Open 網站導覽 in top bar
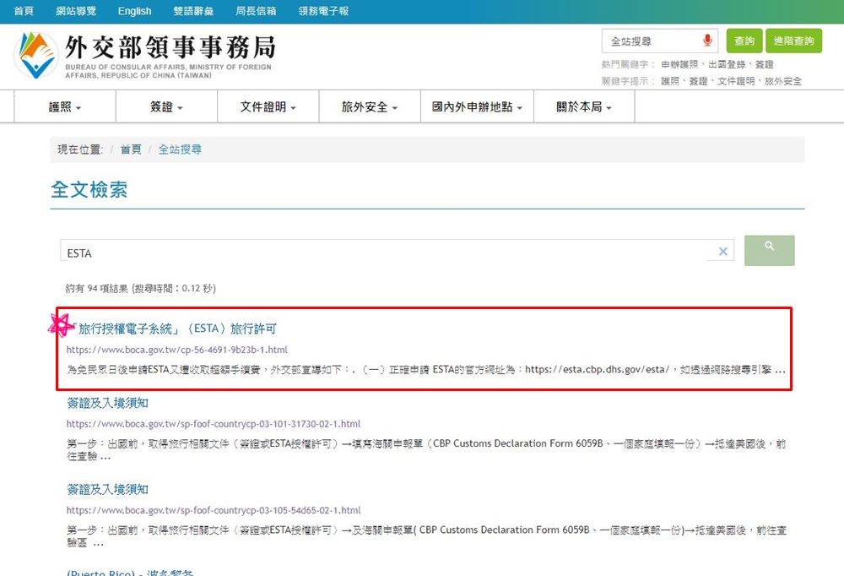844x576 pixels. click(x=76, y=11)
